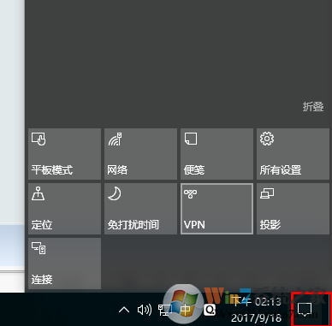
Task: Click the crescent moon quiet hours icon
Action: click(115, 193)
